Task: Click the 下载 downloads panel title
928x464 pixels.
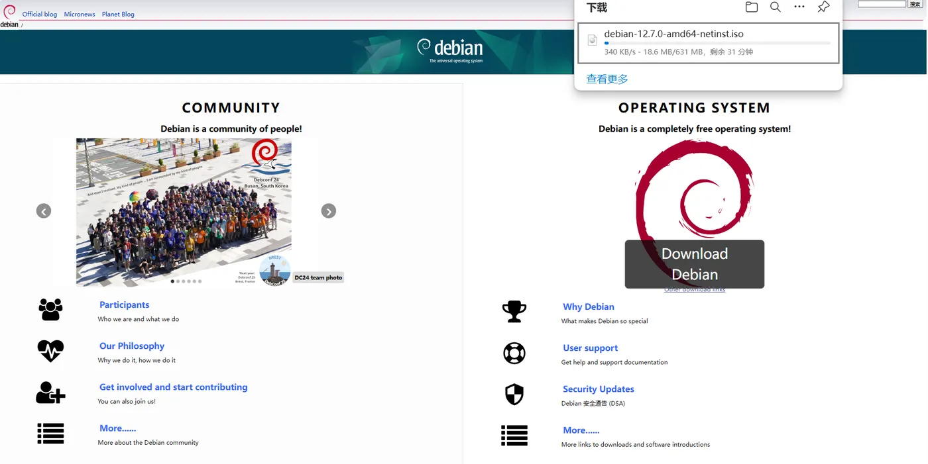Action: coord(597,8)
